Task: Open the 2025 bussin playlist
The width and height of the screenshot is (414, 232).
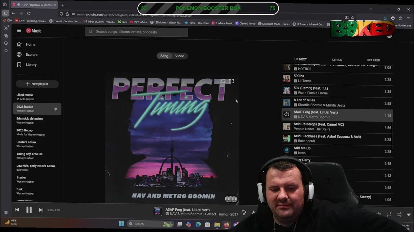Action: pos(37,109)
